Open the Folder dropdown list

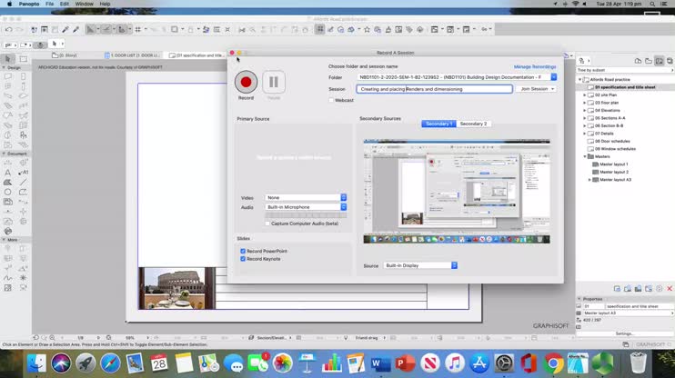[x=553, y=77]
